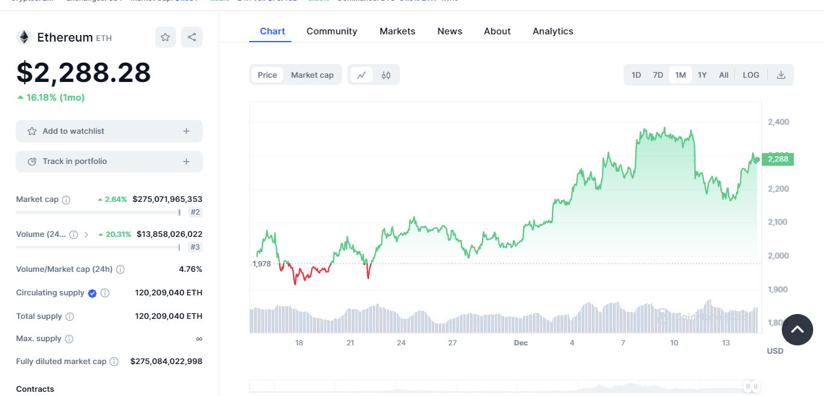Click the $275,071,965,353 market cap value

click(x=168, y=200)
